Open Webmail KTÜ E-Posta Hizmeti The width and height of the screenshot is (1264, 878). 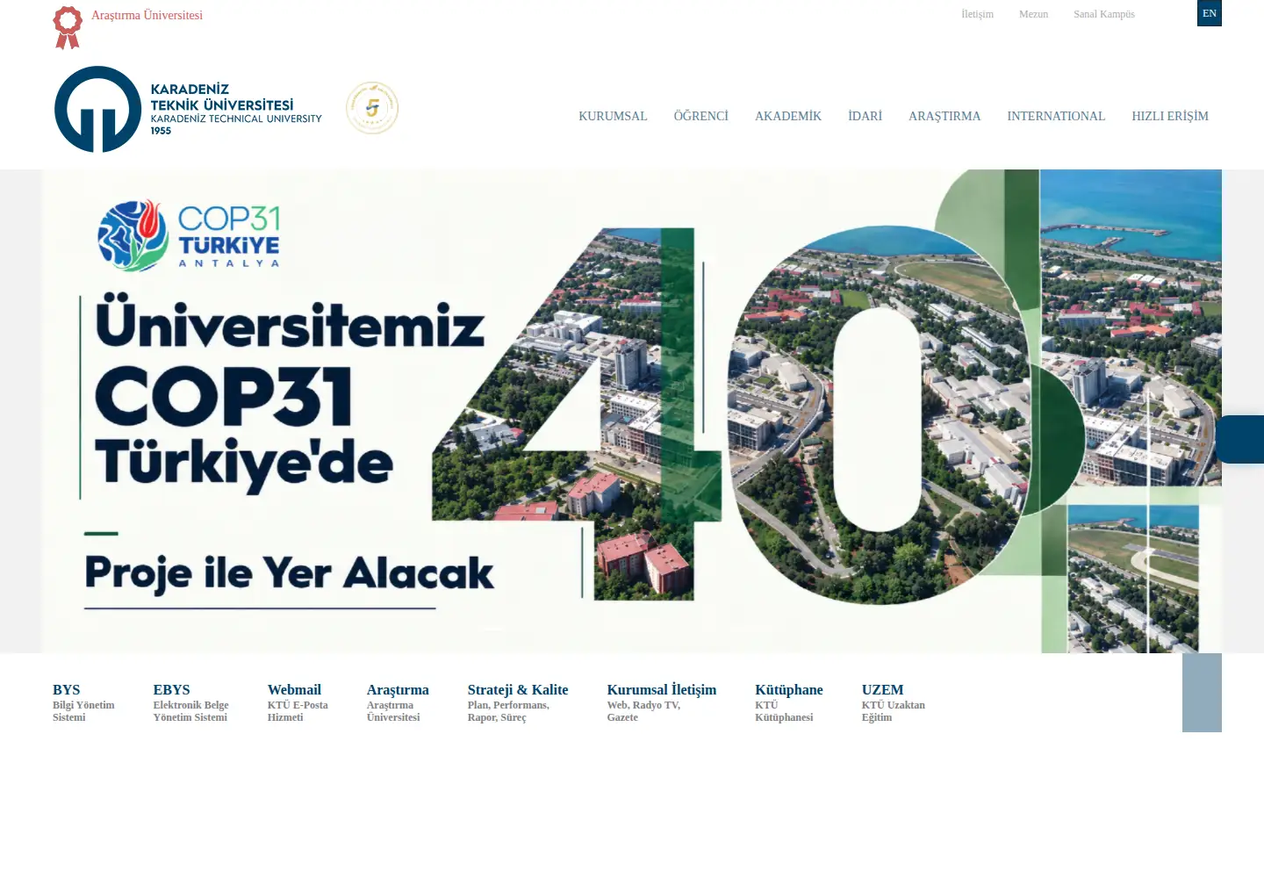pyautogui.click(x=298, y=702)
